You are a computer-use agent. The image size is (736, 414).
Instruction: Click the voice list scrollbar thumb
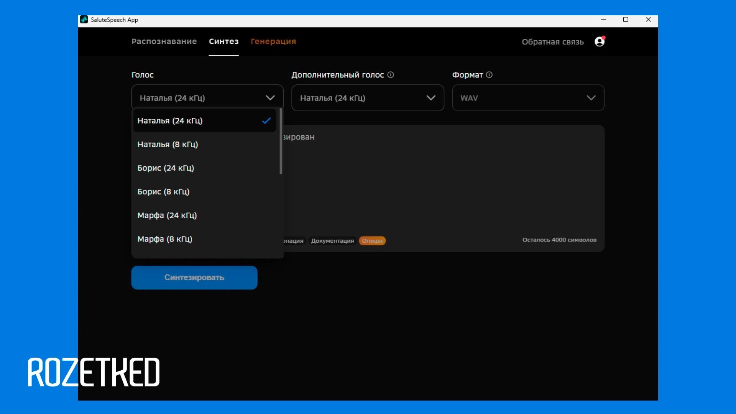point(281,142)
